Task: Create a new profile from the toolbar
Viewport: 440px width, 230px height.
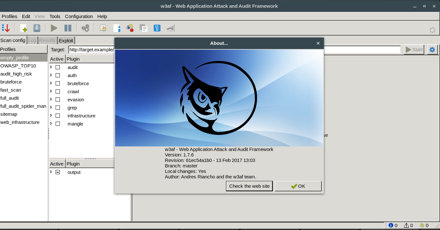Action: pos(24,28)
